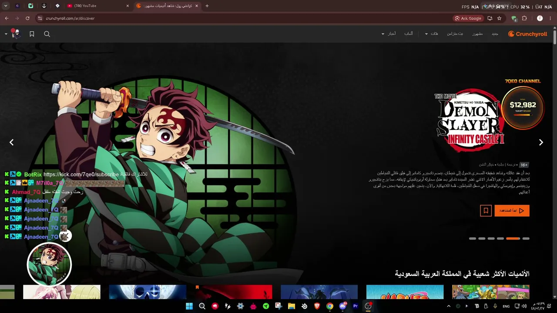557x313 pixels.
Task: Open the Naruto thumbnail in popular row
Action: click(405, 292)
